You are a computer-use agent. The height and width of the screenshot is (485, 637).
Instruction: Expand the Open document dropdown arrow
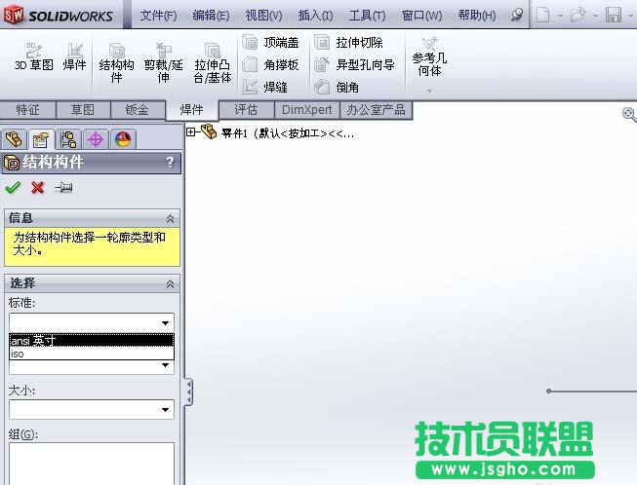pos(595,17)
